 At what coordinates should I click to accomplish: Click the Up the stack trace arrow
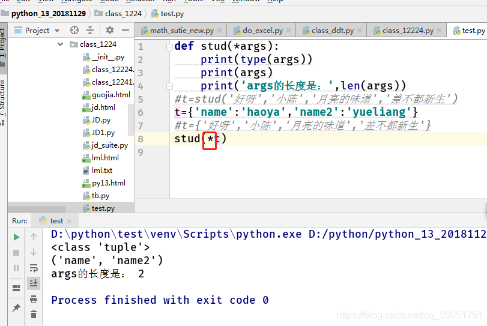click(x=34, y=237)
